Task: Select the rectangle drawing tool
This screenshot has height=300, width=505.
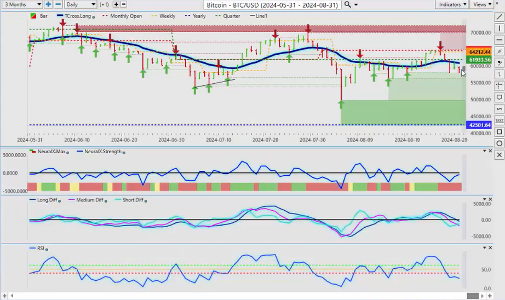Action: [x=500, y=132]
